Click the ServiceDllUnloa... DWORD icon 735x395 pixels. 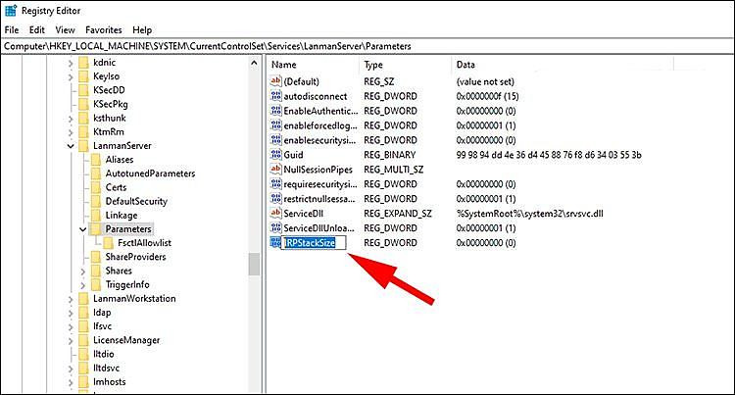tap(275, 227)
